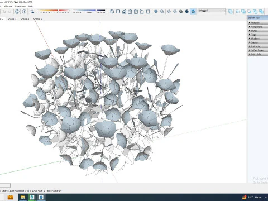This screenshot has width=268, height=201.
Task: Click the Print icon
Action: click(x=17, y=12)
